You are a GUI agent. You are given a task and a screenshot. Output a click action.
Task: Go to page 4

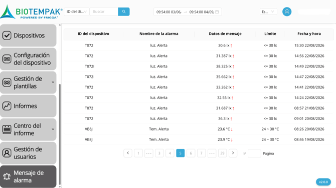coord(170,153)
